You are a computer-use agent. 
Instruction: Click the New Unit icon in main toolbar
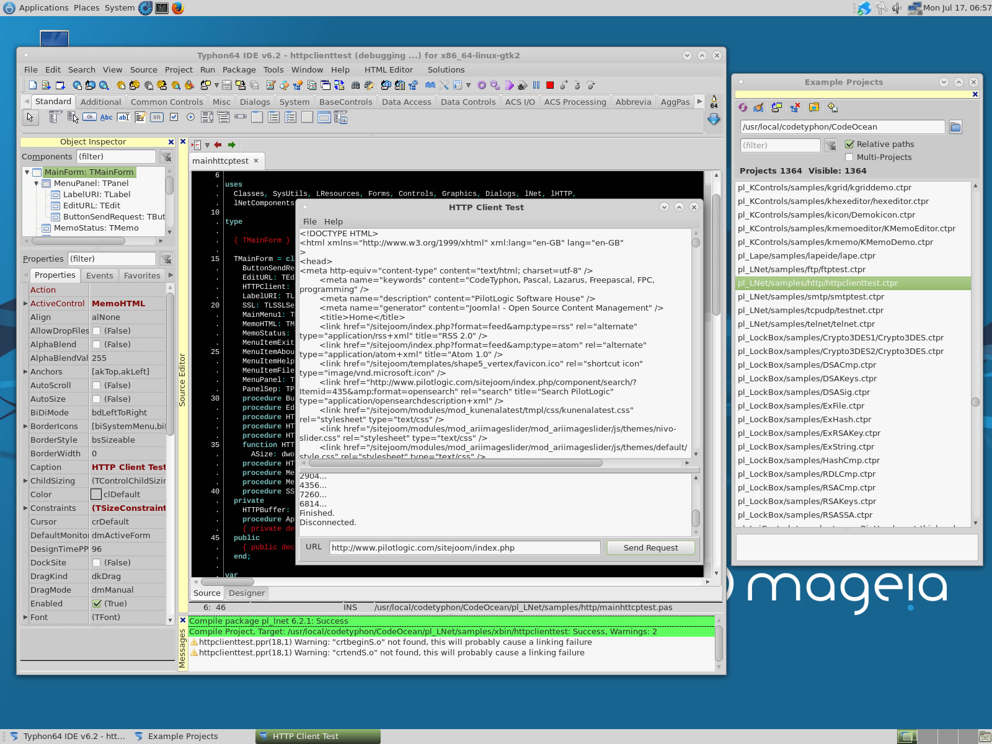46,85
